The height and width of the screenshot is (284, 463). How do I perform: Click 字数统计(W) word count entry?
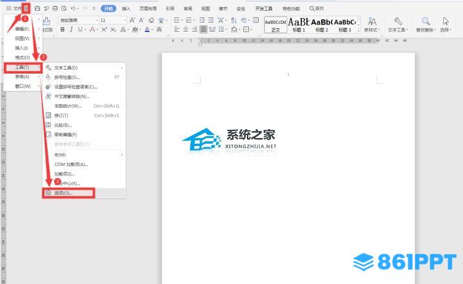click(x=68, y=106)
